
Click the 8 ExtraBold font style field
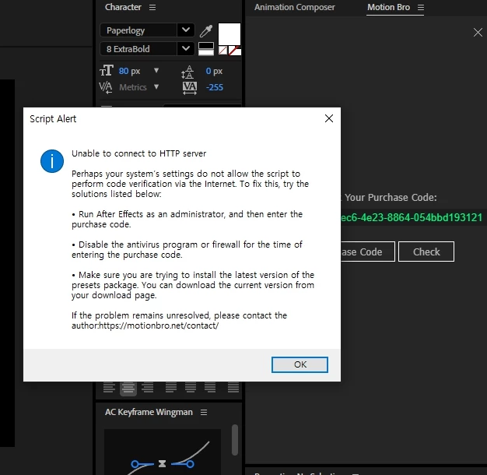coord(138,49)
